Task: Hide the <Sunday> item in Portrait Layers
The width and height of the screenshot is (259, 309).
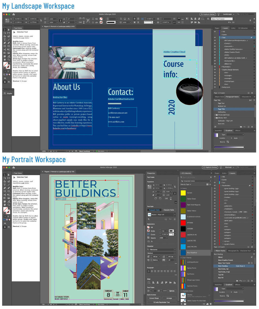Action: click(x=215, y=197)
